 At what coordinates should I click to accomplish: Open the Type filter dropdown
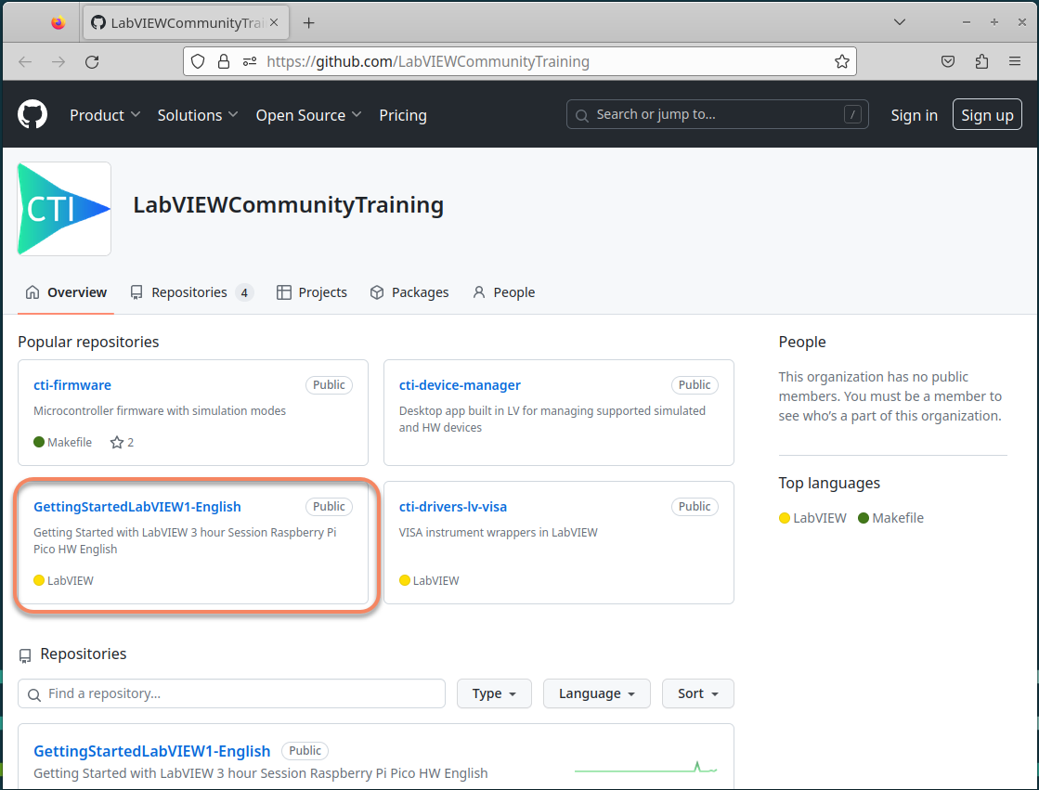click(494, 693)
